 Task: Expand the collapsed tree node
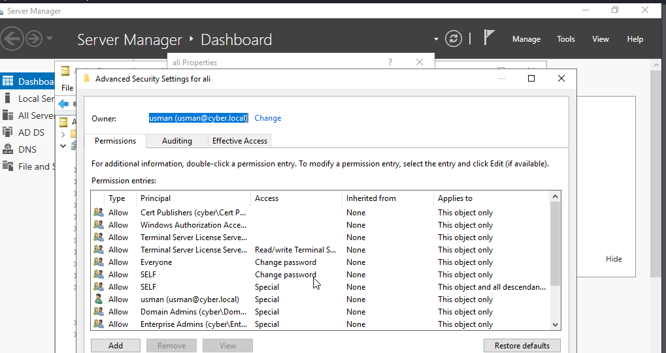pos(63,134)
